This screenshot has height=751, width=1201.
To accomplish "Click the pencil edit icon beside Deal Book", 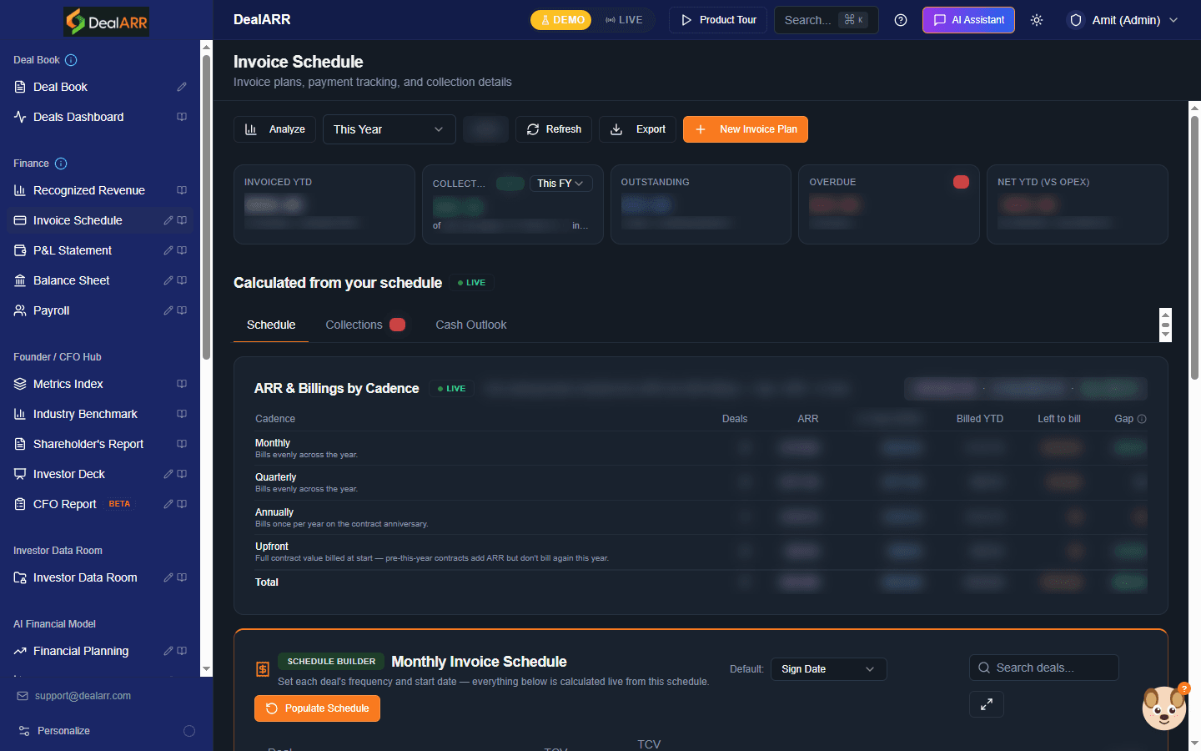I will [x=182, y=87].
